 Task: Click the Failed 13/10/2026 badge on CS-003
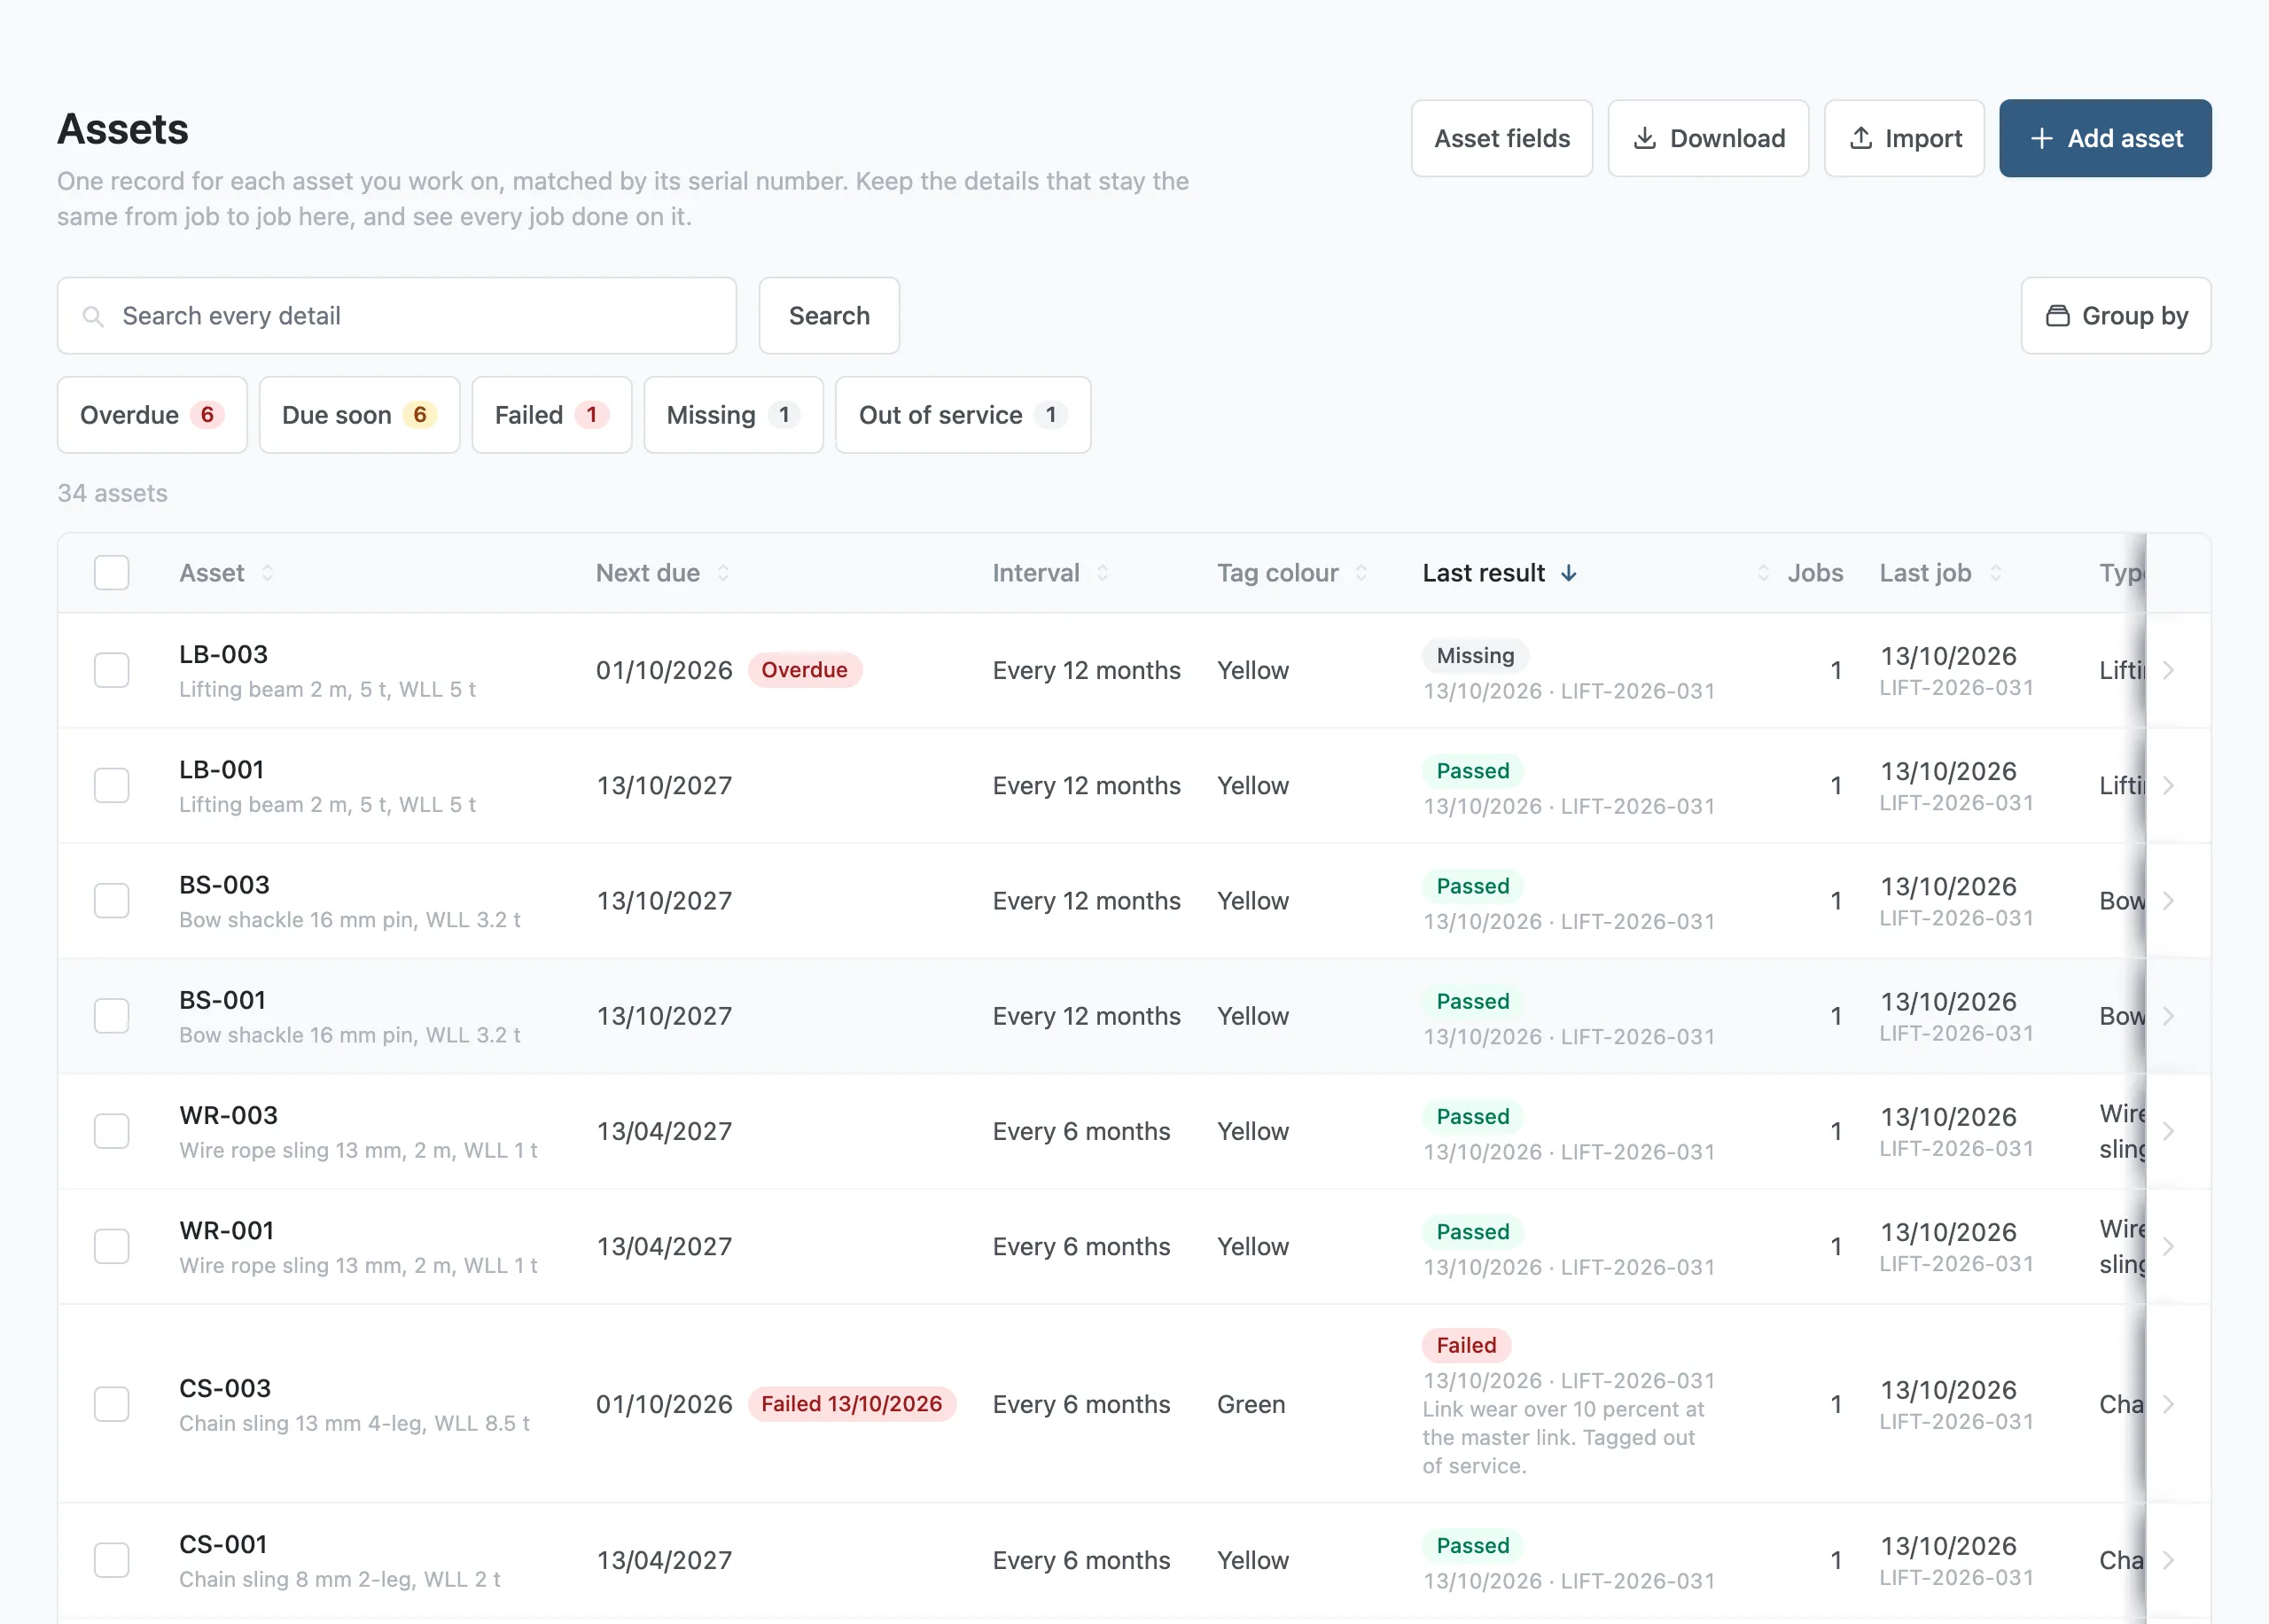pyautogui.click(x=852, y=1404)
